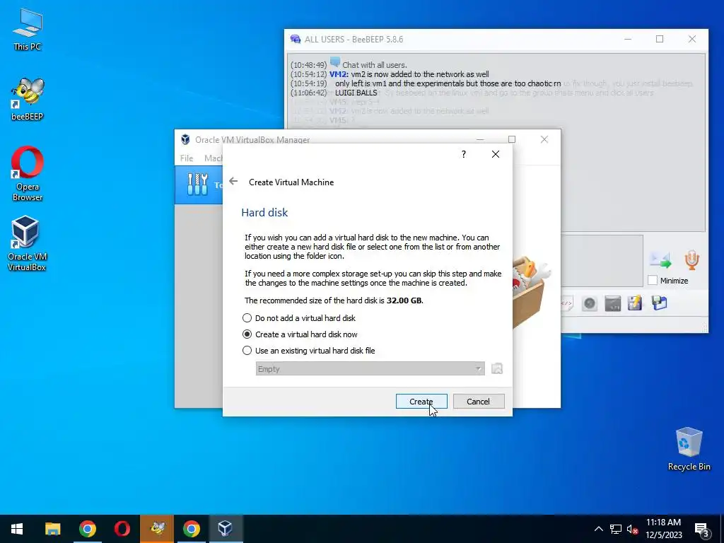Click the "LUIGI BALLS" chat message
The width and height of the screenshot is (724, 543).
pos(356,93)
